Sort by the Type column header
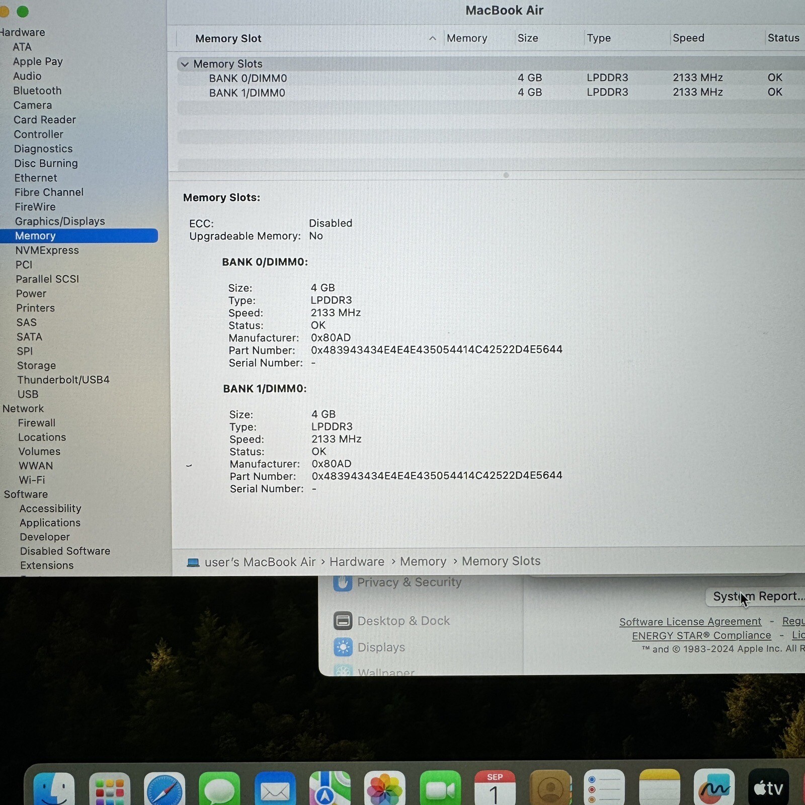 pyautogui.click(x=599, y=38)
